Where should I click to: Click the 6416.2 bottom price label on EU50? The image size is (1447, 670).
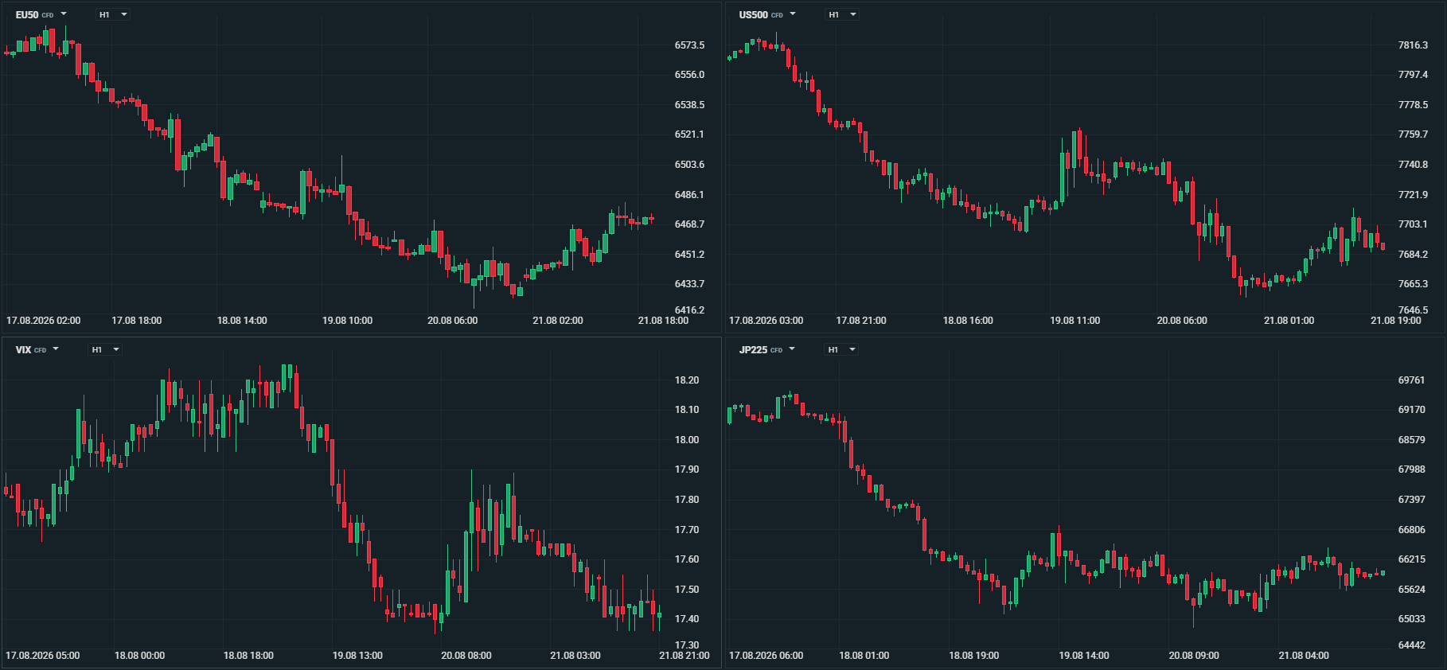689,310
